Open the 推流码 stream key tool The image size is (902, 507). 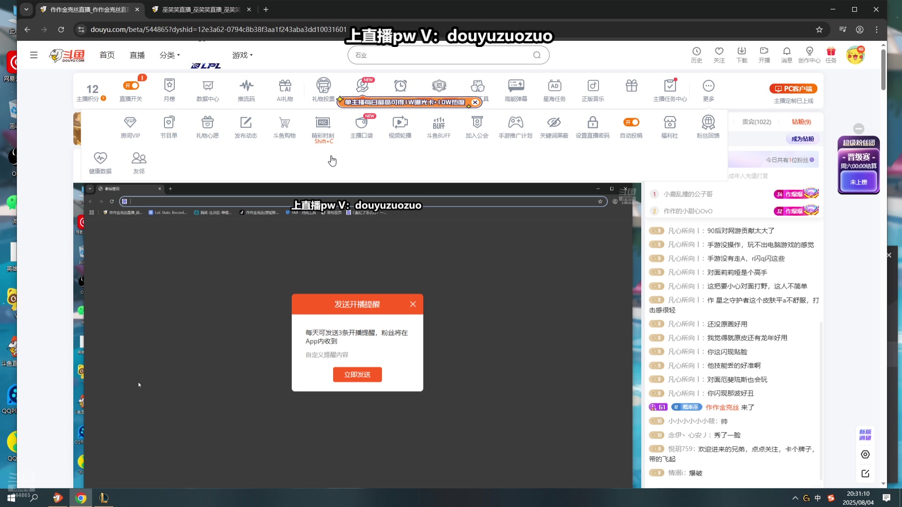coord(246,90)
